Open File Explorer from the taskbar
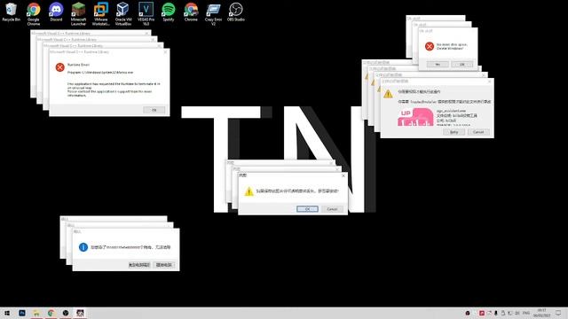The width and height of the screenshot is (568, 319). tap(36, 313)
